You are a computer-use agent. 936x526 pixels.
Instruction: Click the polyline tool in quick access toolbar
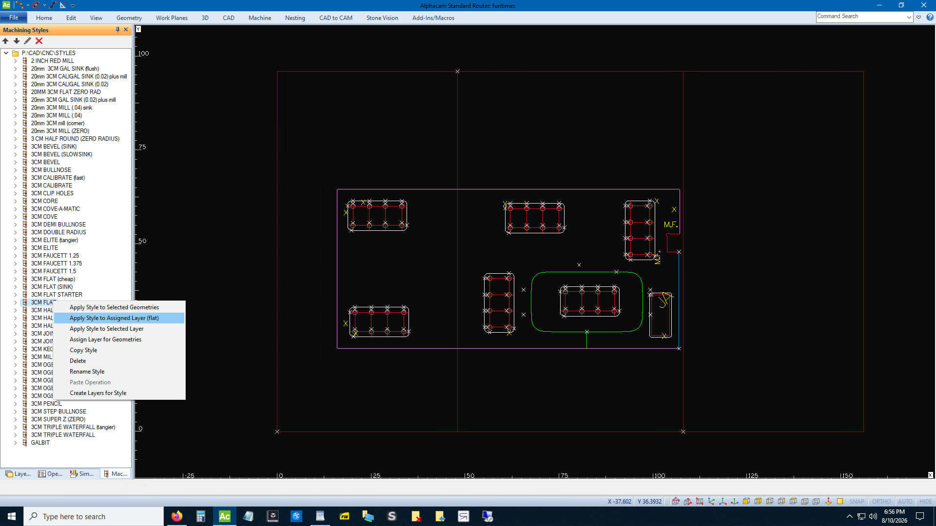tap(19, 5)
